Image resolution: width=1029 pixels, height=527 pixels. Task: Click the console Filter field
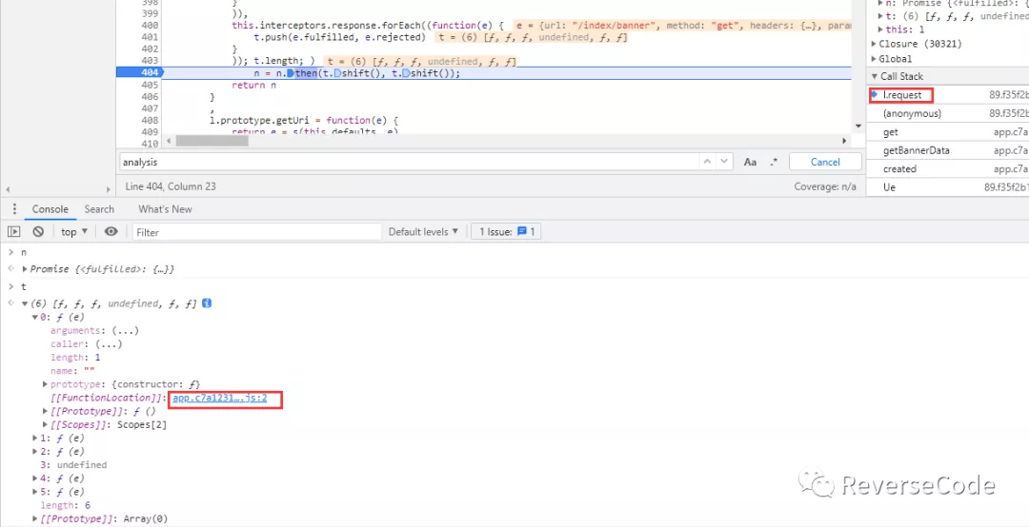256,232
